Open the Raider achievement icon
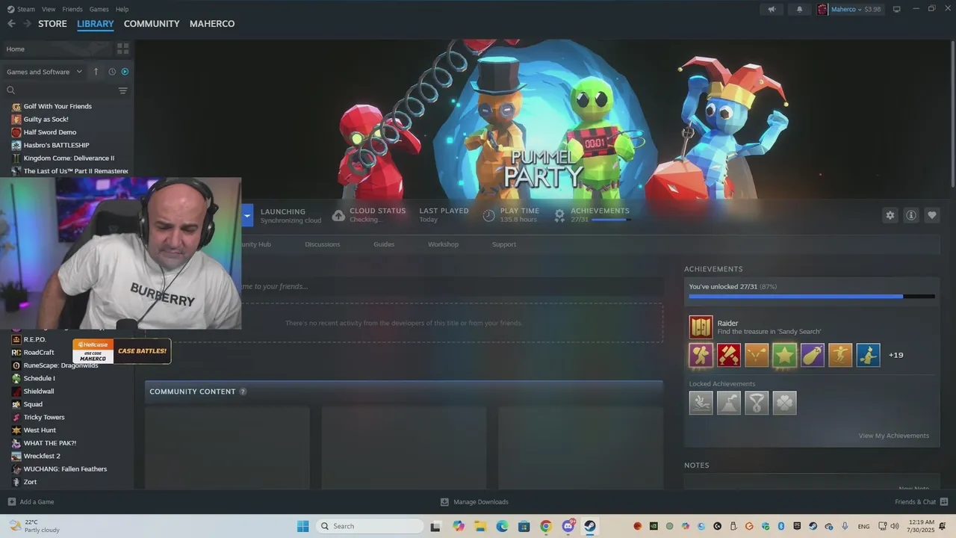The height and width of the screenshot is (538, 956). pyautogui.click(x=701, y=327)
